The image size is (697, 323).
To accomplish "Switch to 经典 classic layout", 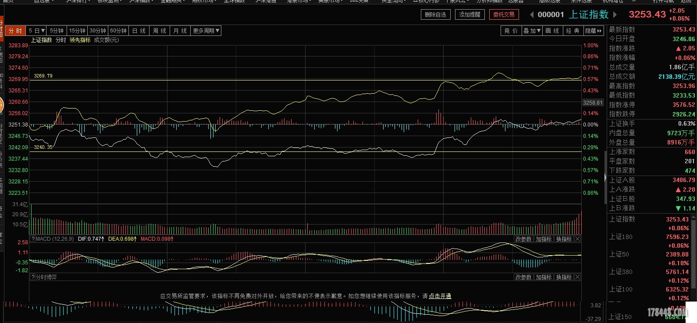I will pos(573,31).
